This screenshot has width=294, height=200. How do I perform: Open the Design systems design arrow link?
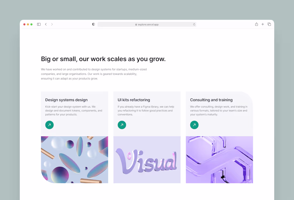tap(49, 125)
